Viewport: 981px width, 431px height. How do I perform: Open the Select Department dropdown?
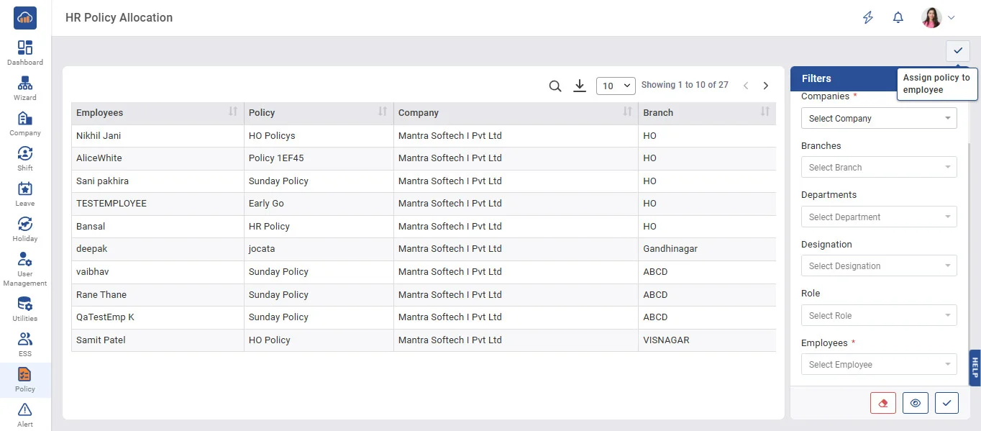tap(878, 217)
